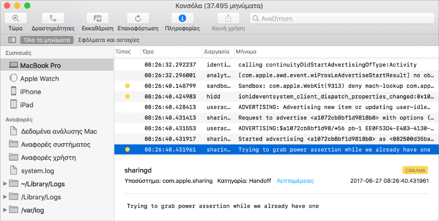Click the ΣΦΑΛΜΑ error badge
439x221 pixels.
tap(415, 170)
